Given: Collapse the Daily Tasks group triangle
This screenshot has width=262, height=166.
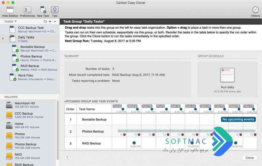Looking at the screenshot, I should click(x=3, y=39).
